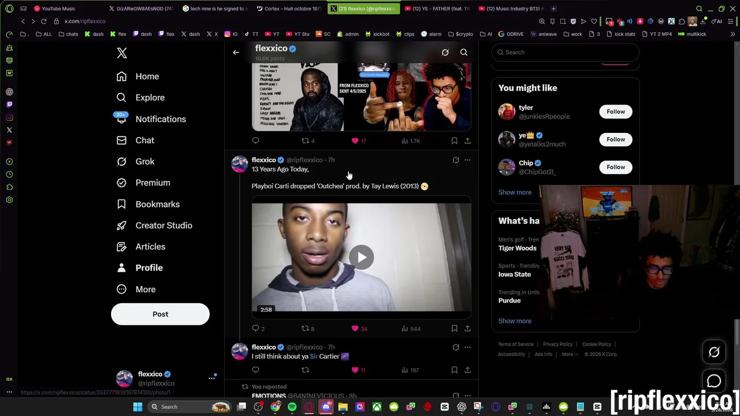
Task: Open the X logo home link
Action: [x=121, y=53]
